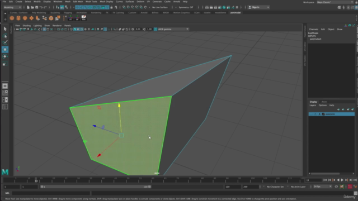
Task: Click the four-view layout icon
Action: pos(5,93)
